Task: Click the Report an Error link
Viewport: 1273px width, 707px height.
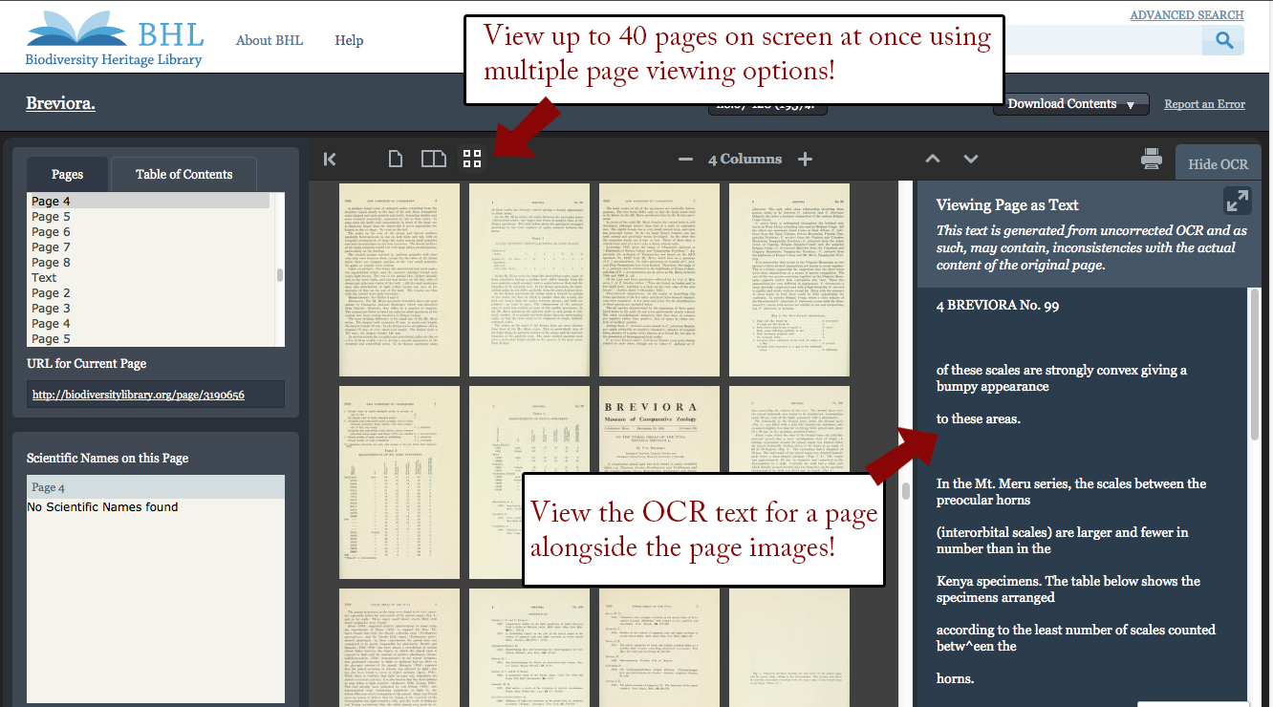Action: point(1204,104)
